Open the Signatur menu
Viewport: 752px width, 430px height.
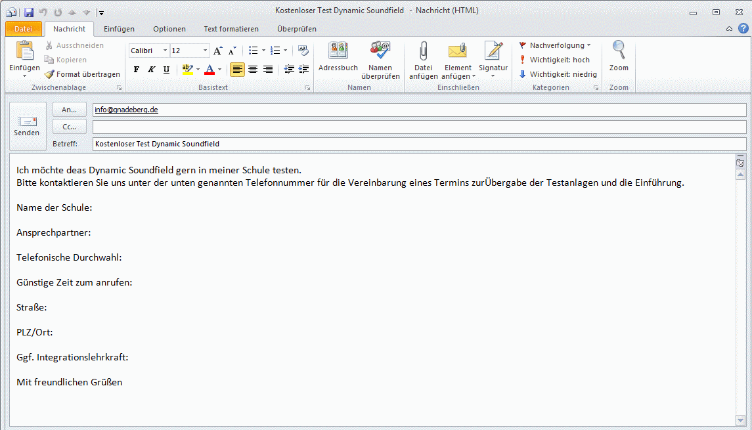(493, 60)
